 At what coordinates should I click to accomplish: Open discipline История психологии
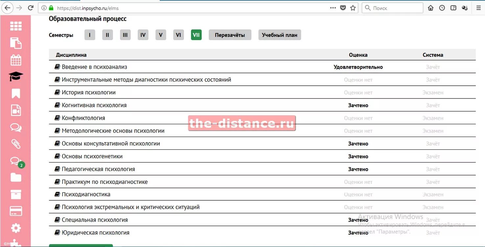89,93
